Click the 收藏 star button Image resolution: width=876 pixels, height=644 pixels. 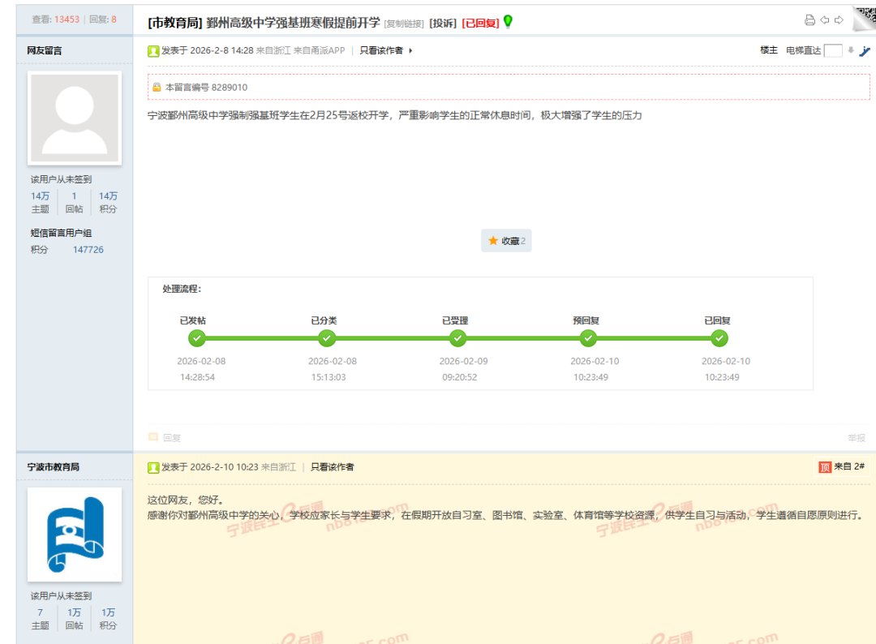click(x=506, y=241)
